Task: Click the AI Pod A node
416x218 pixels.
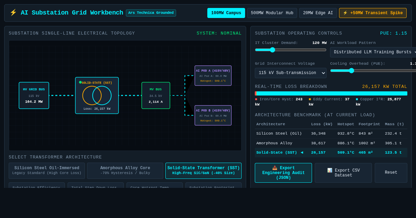Action: coord(213,76)
